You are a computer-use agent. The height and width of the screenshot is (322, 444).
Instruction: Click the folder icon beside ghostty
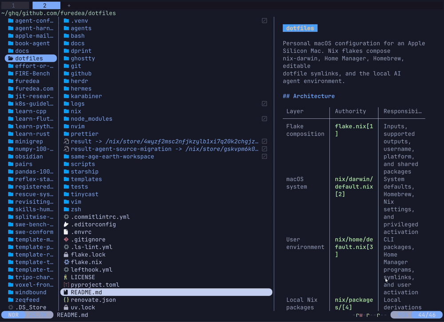point(66,58)
